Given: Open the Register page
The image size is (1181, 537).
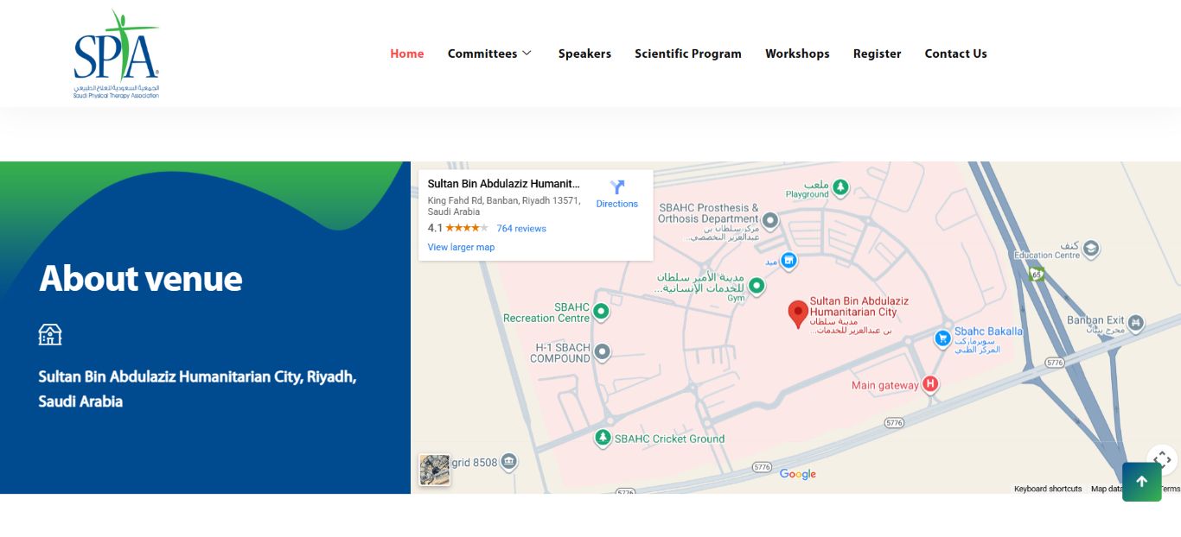Looking at the screenshot, I should [x=877, y=54].
